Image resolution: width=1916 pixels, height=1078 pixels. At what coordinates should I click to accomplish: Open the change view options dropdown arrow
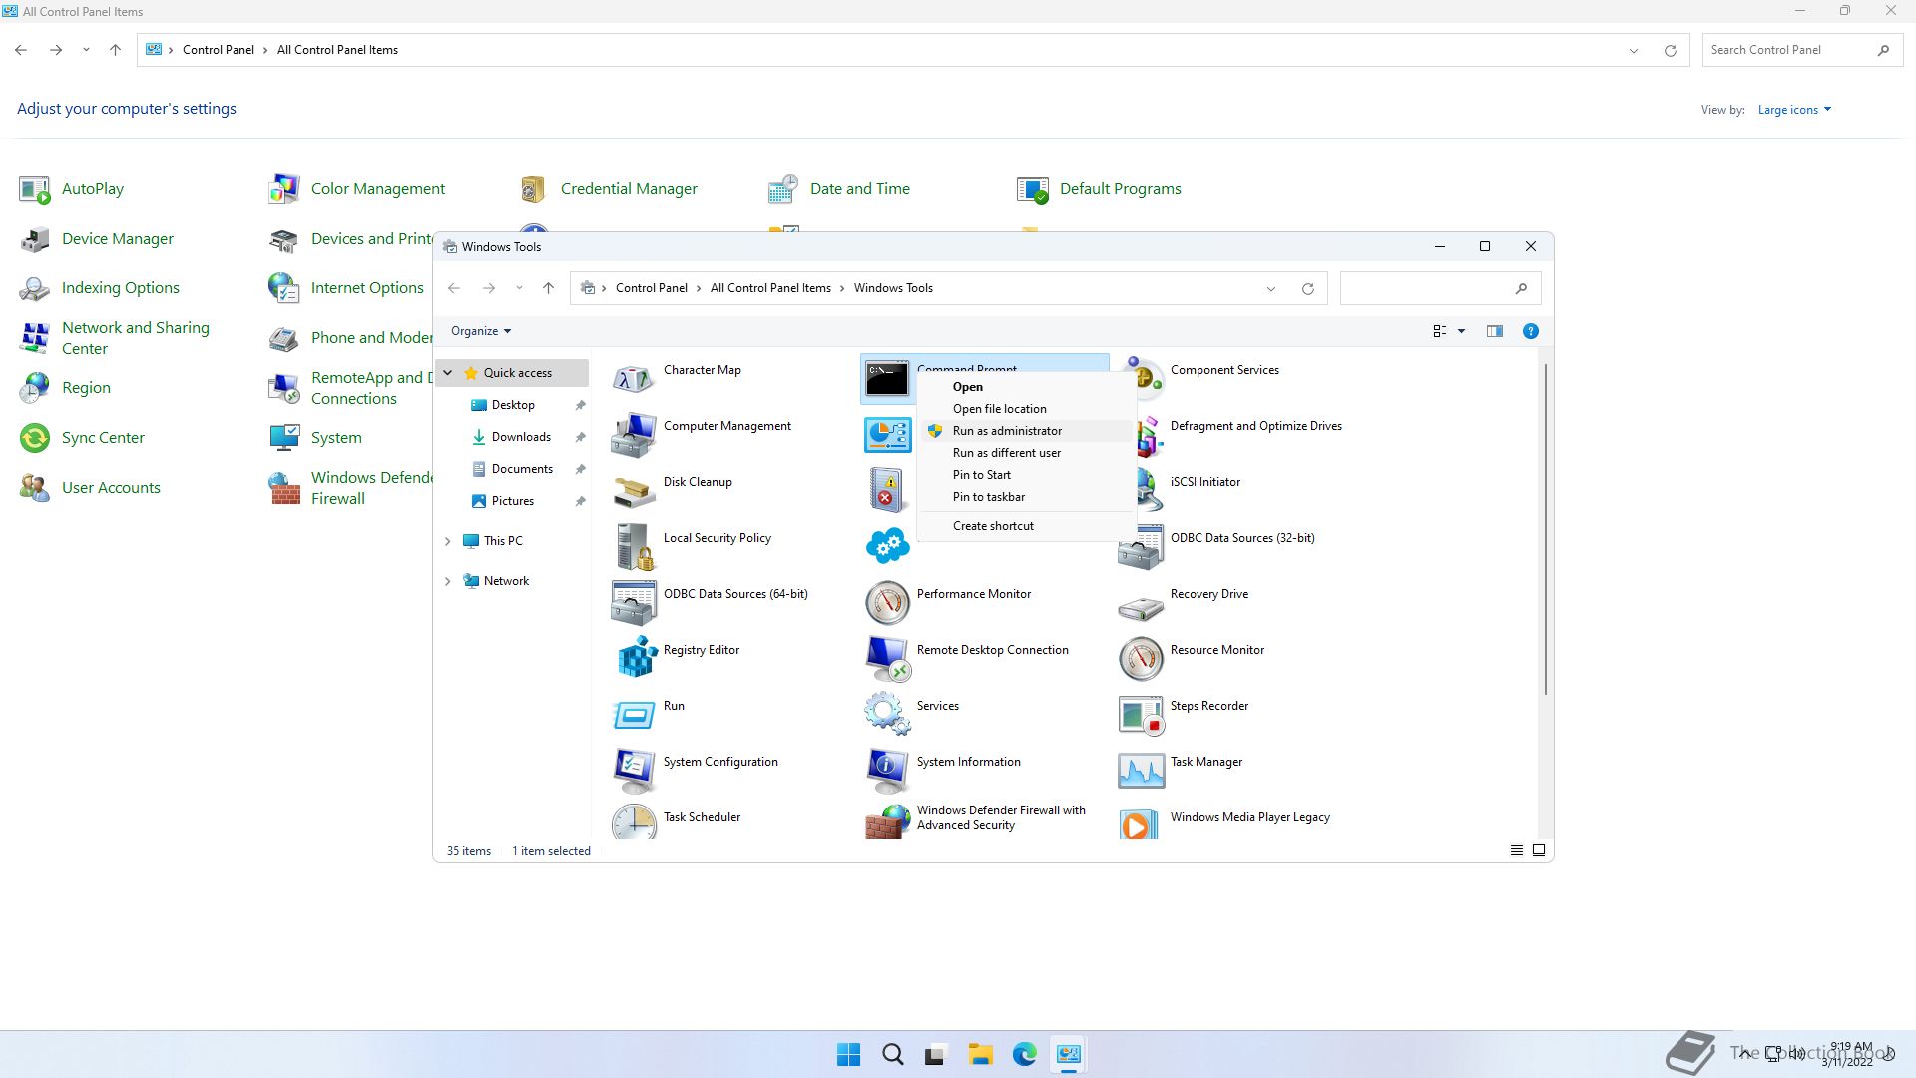pos(1461,331)
